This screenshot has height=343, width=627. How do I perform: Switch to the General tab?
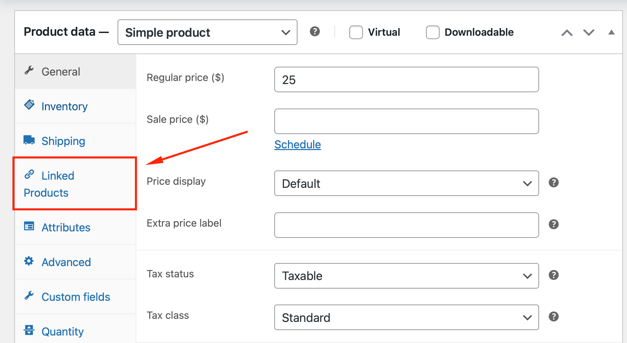[x=75, y=71]
